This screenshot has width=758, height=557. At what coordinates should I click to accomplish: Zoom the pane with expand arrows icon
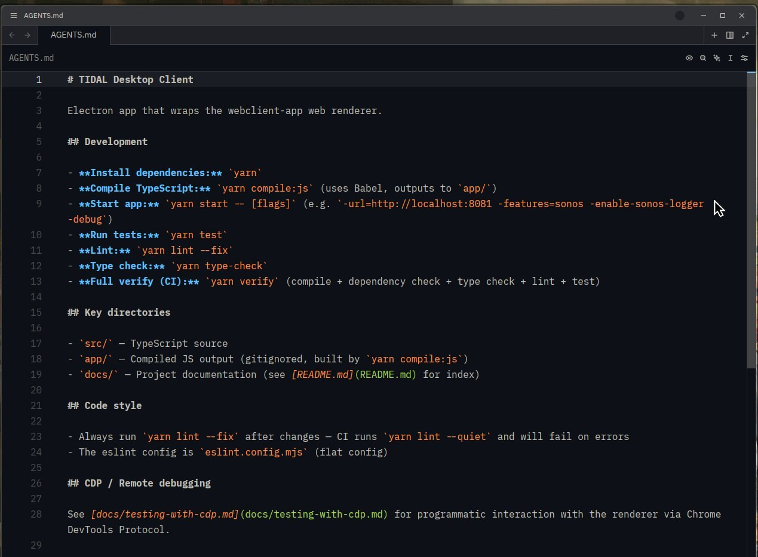point(745,35)
